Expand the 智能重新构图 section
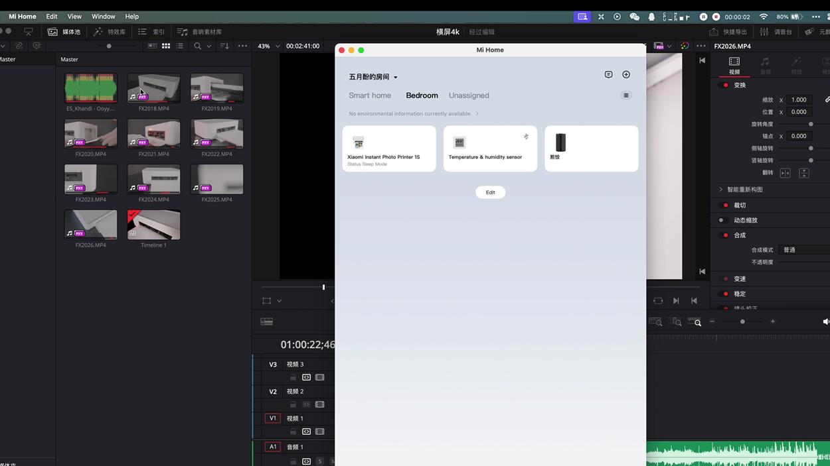The height and width of the screenshot is (466, 830). (721, 190)
